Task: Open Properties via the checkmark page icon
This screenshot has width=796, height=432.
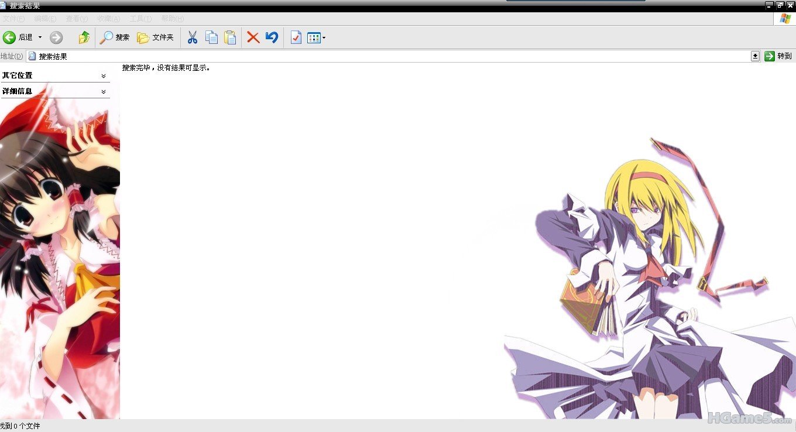Action: coord(296,37)
